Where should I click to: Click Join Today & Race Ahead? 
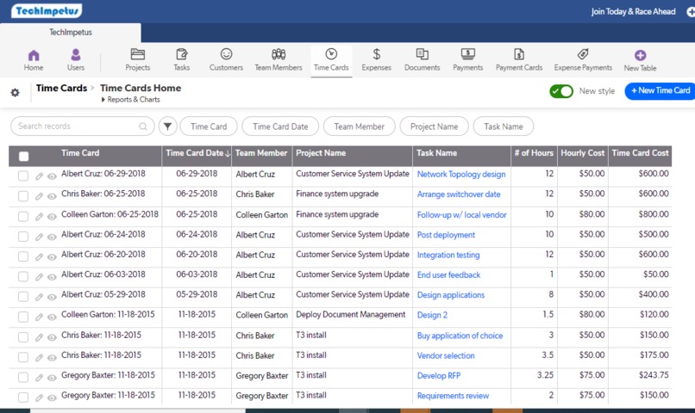[x=634, y=11]
